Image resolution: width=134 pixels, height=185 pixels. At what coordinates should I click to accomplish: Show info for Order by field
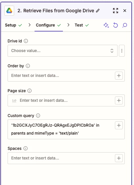[28, 66]
